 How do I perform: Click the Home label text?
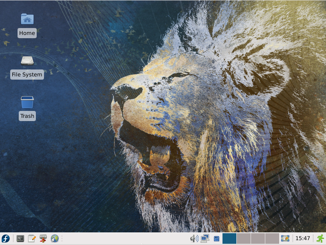pos(27,33)
